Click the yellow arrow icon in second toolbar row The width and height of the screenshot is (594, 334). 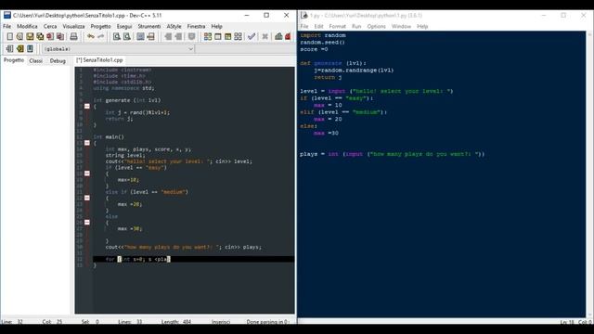[x=19, y=48]
